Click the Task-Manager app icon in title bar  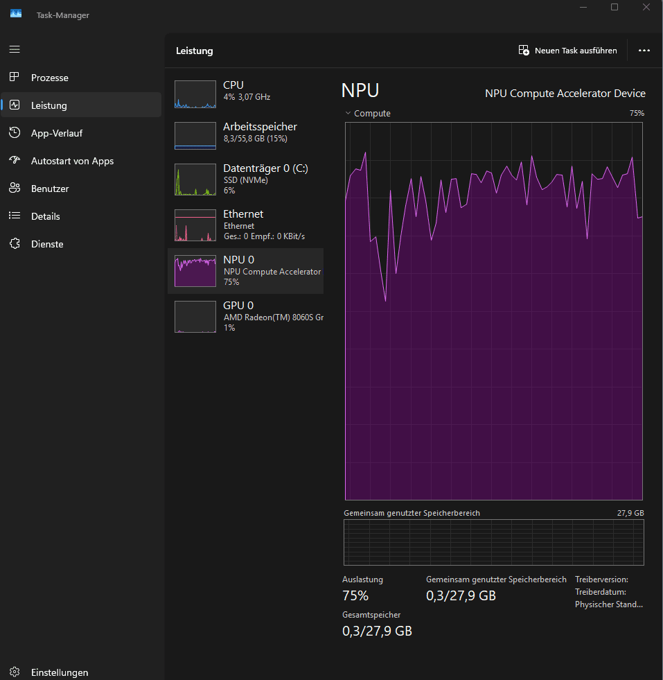[x=16, y=14]
